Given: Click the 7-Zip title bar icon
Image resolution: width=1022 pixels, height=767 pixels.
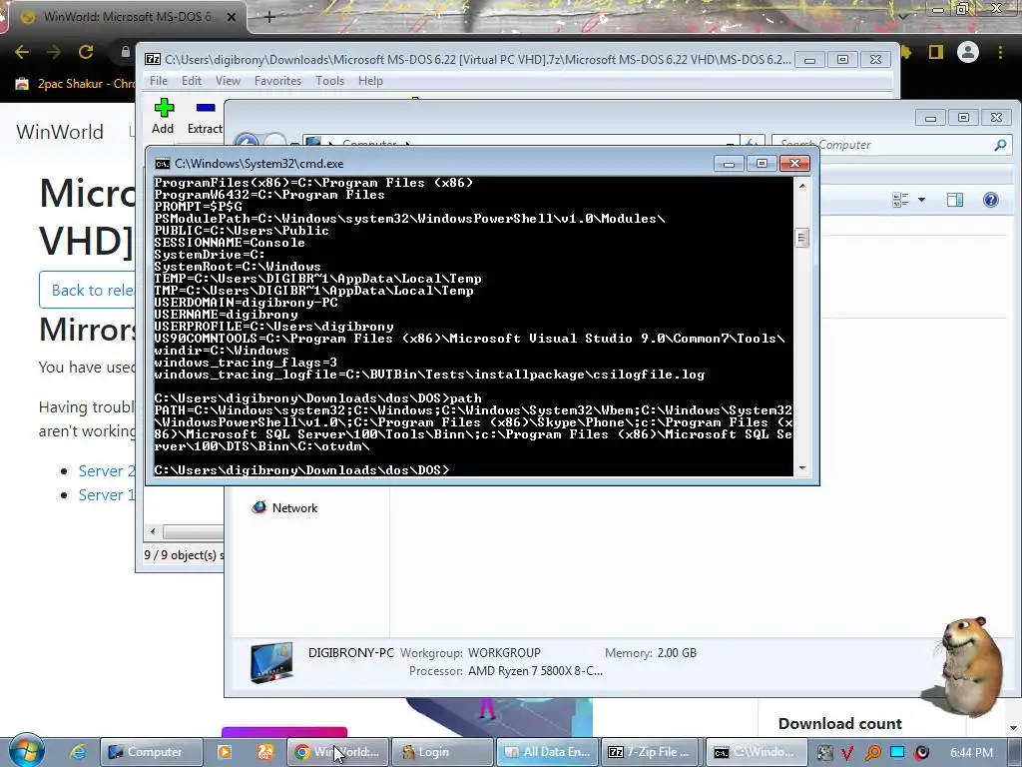Looking at the screenshot, I should click(x=153, y=59).
